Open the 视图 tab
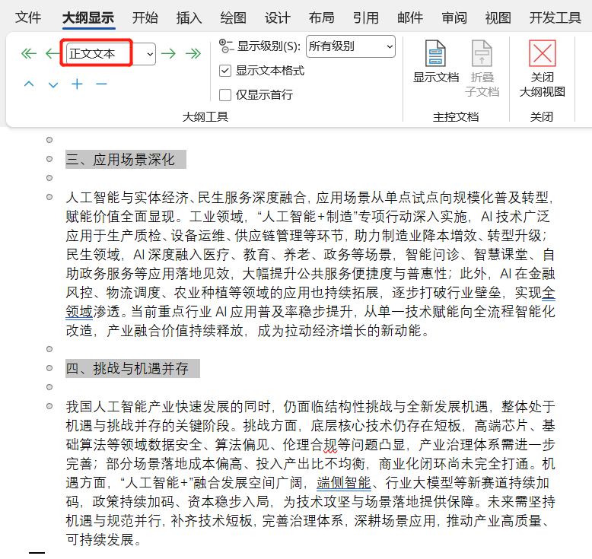Image resolution: width=592 pixels, height=559 pixels. click(498, 17)
